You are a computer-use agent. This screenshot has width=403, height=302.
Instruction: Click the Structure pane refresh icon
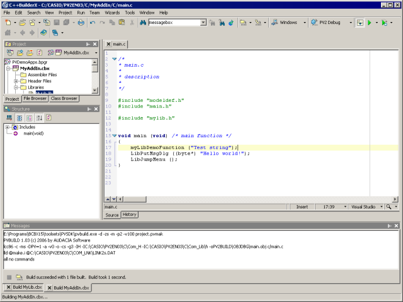(48, 118)
